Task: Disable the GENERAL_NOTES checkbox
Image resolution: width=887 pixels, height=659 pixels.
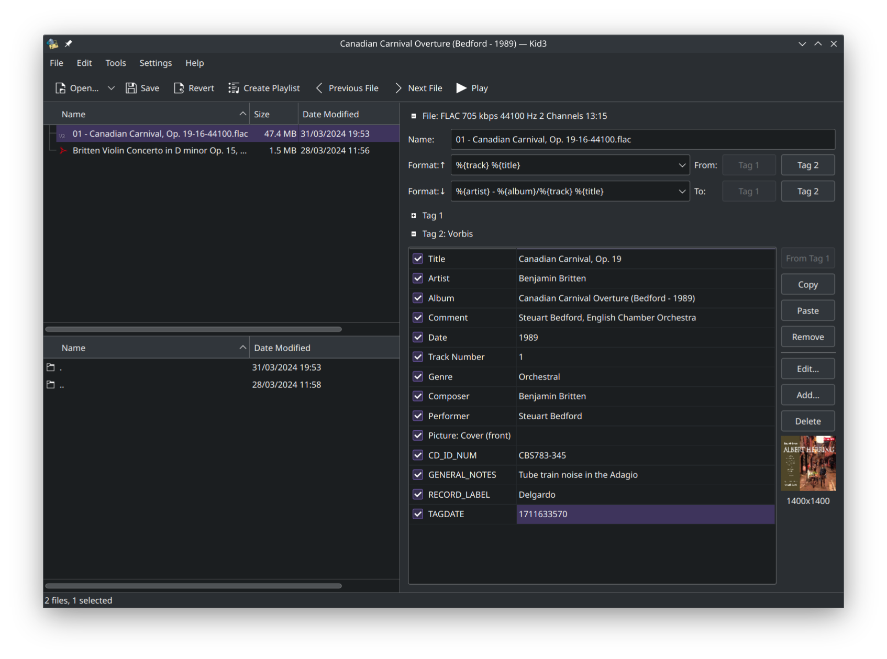Action: point(417,475)
